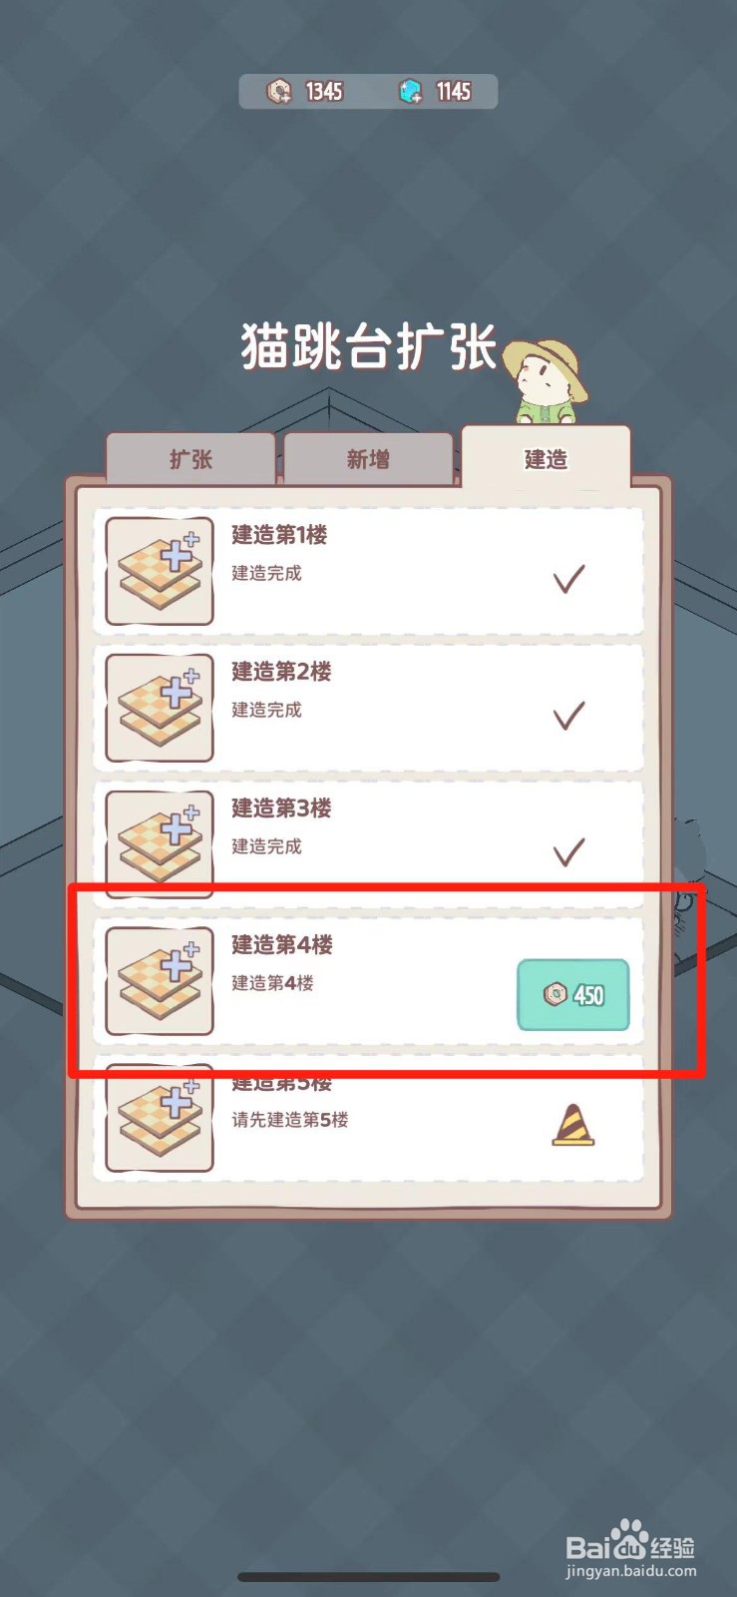Tap the 猫跳台扩张 title heading

click(369, 347)
